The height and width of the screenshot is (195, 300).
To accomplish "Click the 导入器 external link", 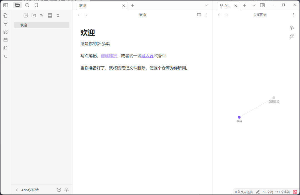I will coord(147,56).
